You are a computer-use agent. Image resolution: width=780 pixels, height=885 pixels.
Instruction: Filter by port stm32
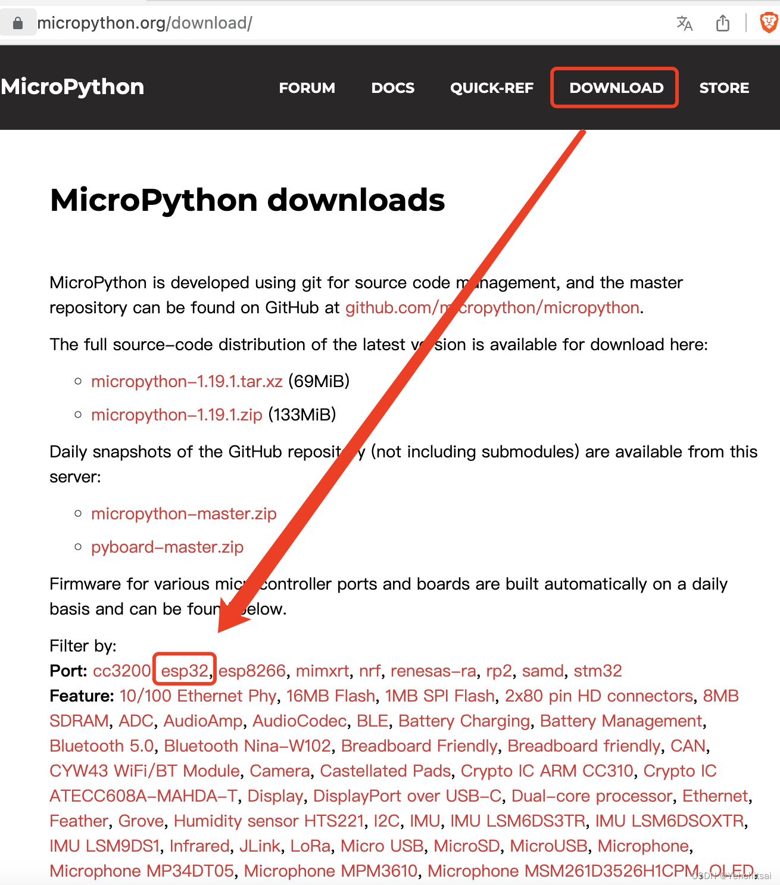coord(598,671)
